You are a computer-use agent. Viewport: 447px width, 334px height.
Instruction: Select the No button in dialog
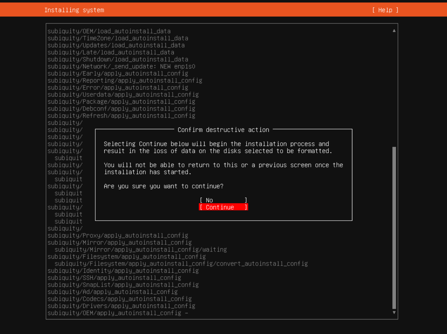click(x=223, y=200)
